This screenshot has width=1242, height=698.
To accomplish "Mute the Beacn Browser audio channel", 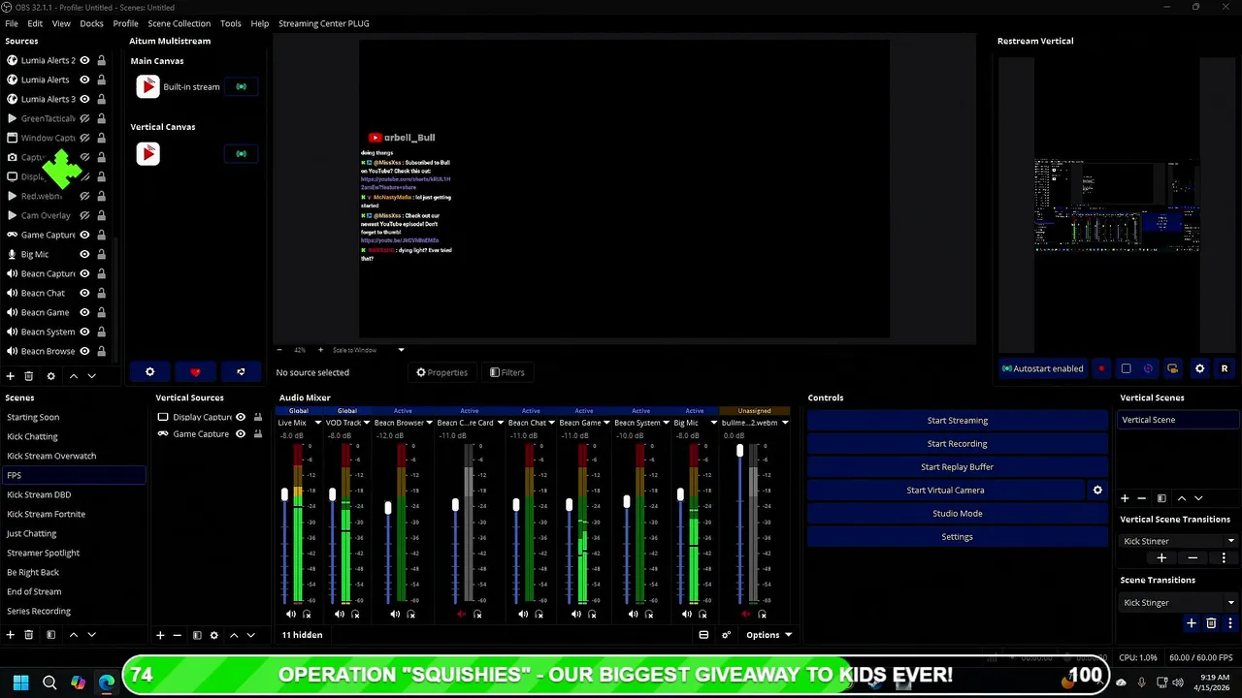I will click(394, 614).
